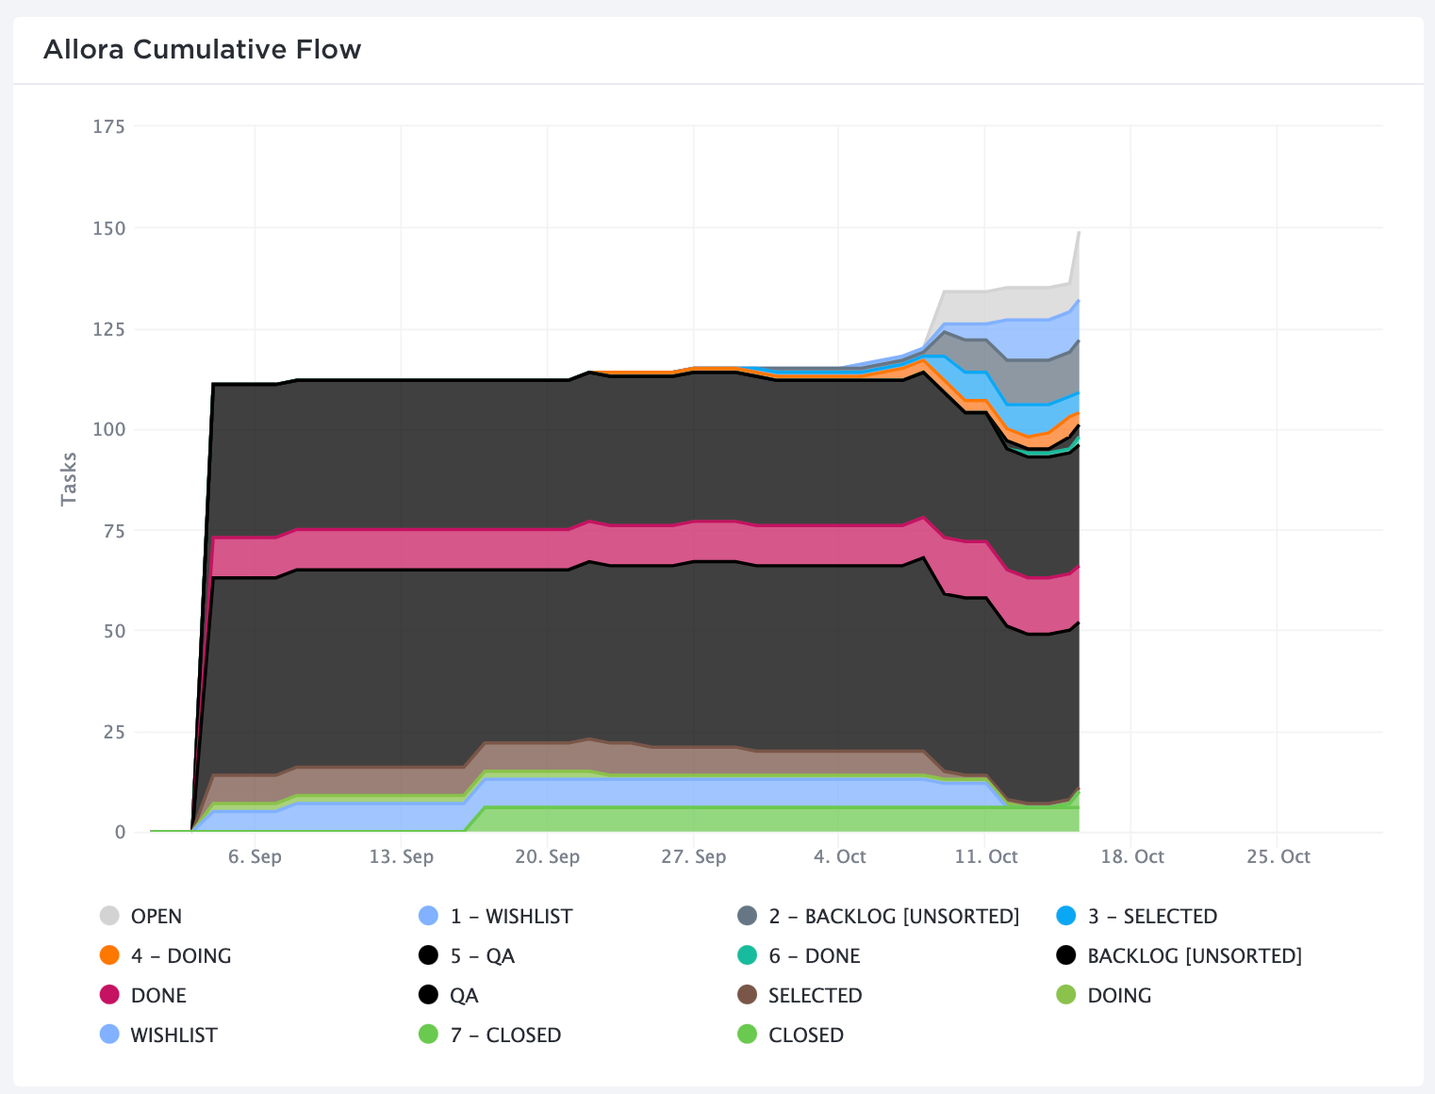Click the green swatch for unnumbered DOING
This screenshot has width=1435, height=1094.
(1066, 995)
